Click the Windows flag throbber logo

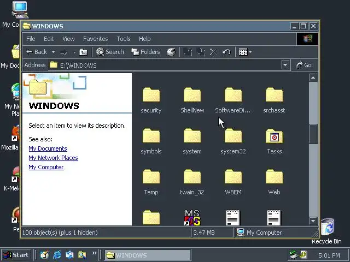pyautogui.click(x=307, y=39)
